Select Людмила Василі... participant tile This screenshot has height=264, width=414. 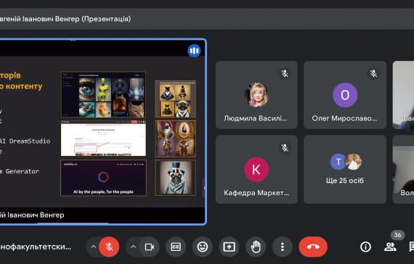coord(256,95)
